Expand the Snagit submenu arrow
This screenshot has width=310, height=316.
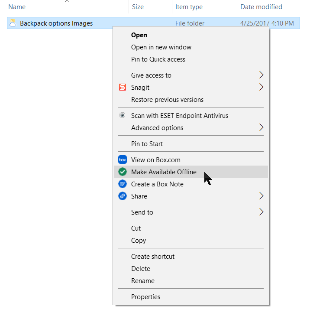pyautogui.click(x=261, y=88)
